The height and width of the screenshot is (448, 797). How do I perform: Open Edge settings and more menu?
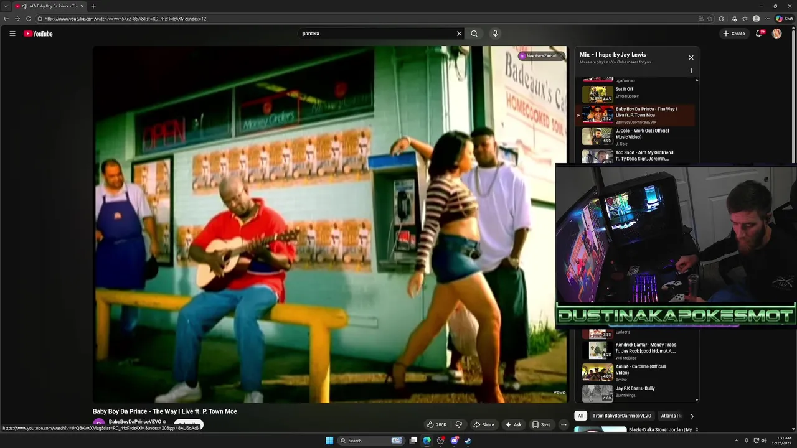pyautogui.click(x=767, y=19)
